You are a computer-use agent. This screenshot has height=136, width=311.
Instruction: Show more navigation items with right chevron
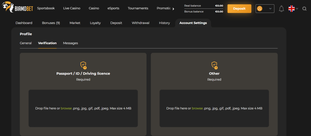173,9
